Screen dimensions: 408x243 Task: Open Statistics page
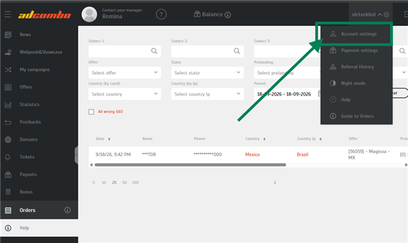(x=29, y=104)
